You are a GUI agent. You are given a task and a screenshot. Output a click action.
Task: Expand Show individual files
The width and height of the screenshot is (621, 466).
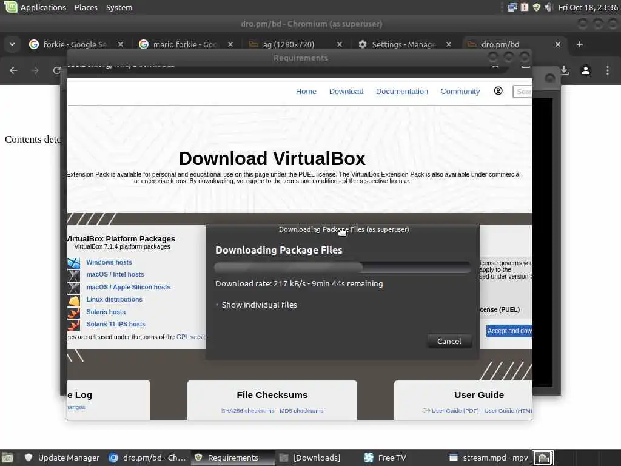pyautogui.click(x=257, y=305)
